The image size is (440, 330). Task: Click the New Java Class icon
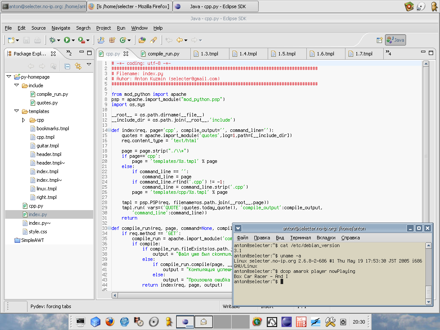tap(122, 40)
